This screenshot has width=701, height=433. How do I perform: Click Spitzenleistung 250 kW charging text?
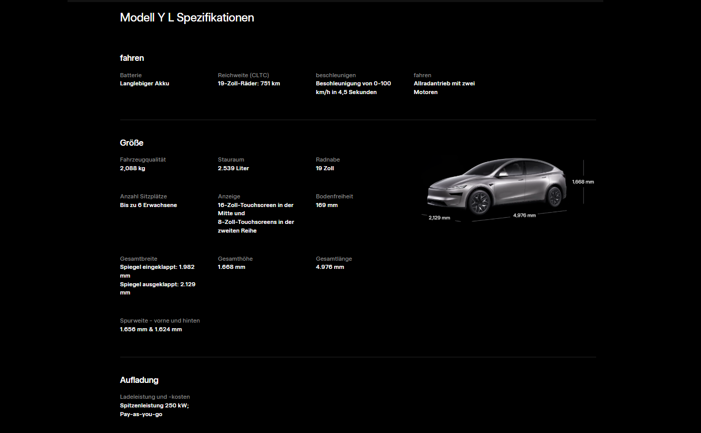pos(155,405)
